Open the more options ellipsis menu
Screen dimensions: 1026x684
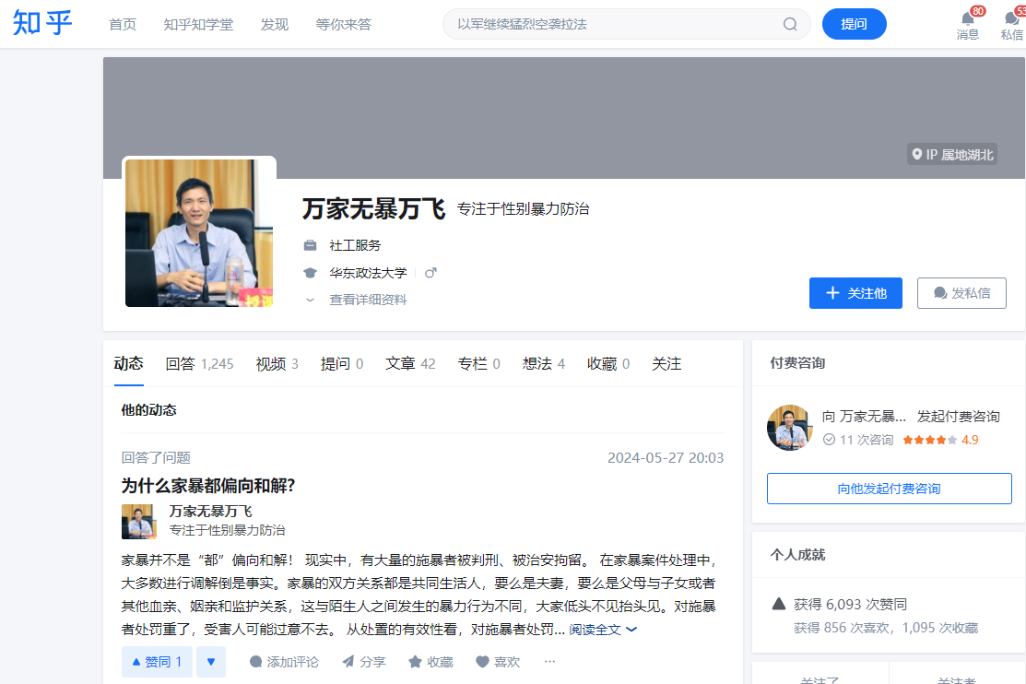click(x=550, y=662)
